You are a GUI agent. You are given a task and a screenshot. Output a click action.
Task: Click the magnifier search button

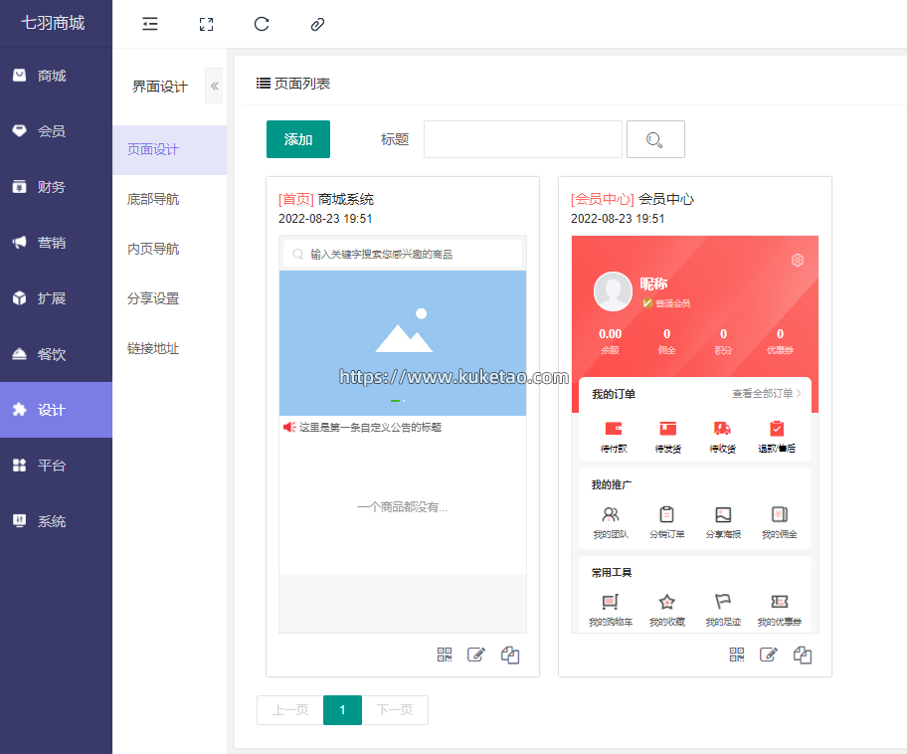pos(654,139)
